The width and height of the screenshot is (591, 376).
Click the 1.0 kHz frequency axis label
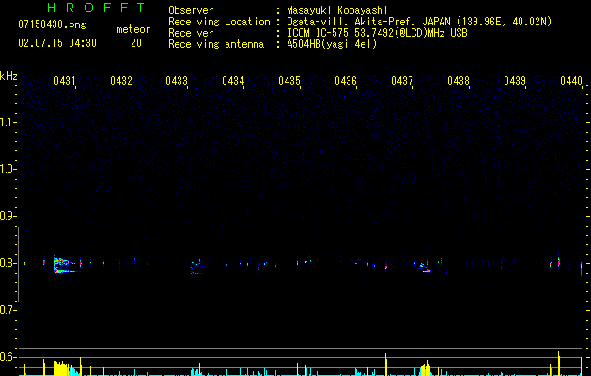pos(8,169)
